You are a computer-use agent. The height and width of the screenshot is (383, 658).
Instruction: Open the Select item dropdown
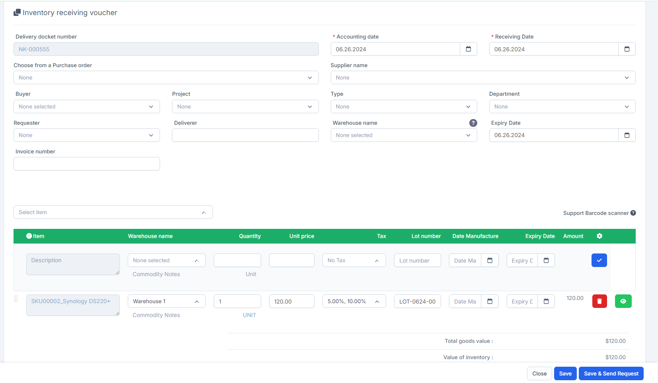(x=113, y=212)
